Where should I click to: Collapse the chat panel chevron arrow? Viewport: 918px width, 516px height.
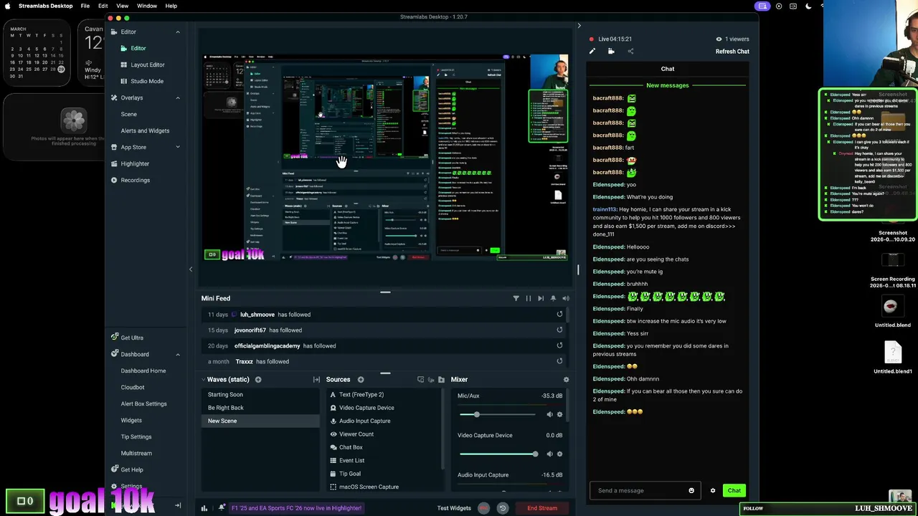pos(579,26)
